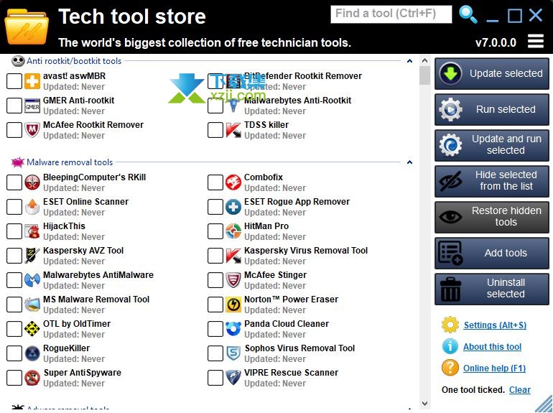Click the avast! aswMBR icon
553x413 pixels.
click(32, 81)
